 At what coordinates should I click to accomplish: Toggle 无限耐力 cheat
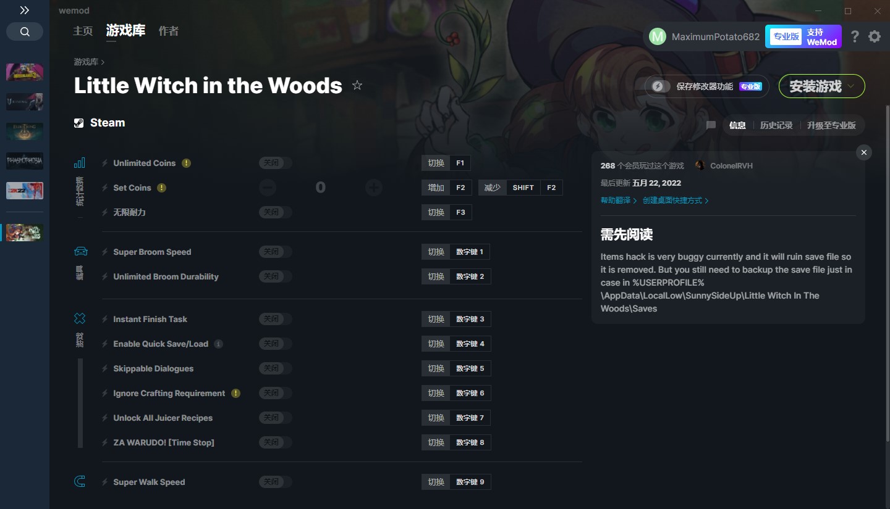click(275, 212)
